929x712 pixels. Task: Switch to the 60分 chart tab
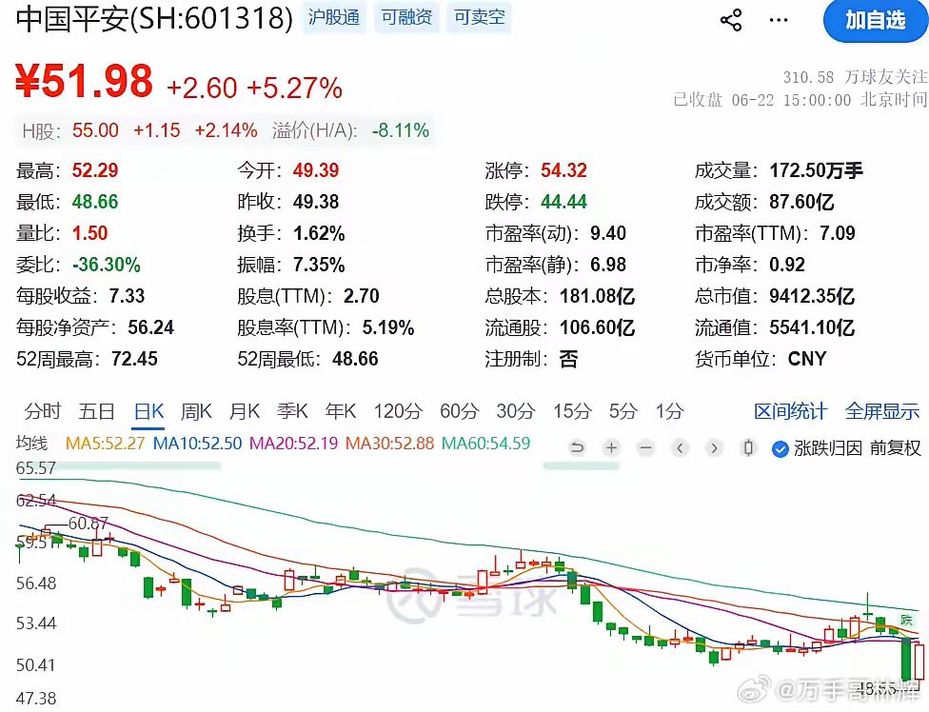459,410
